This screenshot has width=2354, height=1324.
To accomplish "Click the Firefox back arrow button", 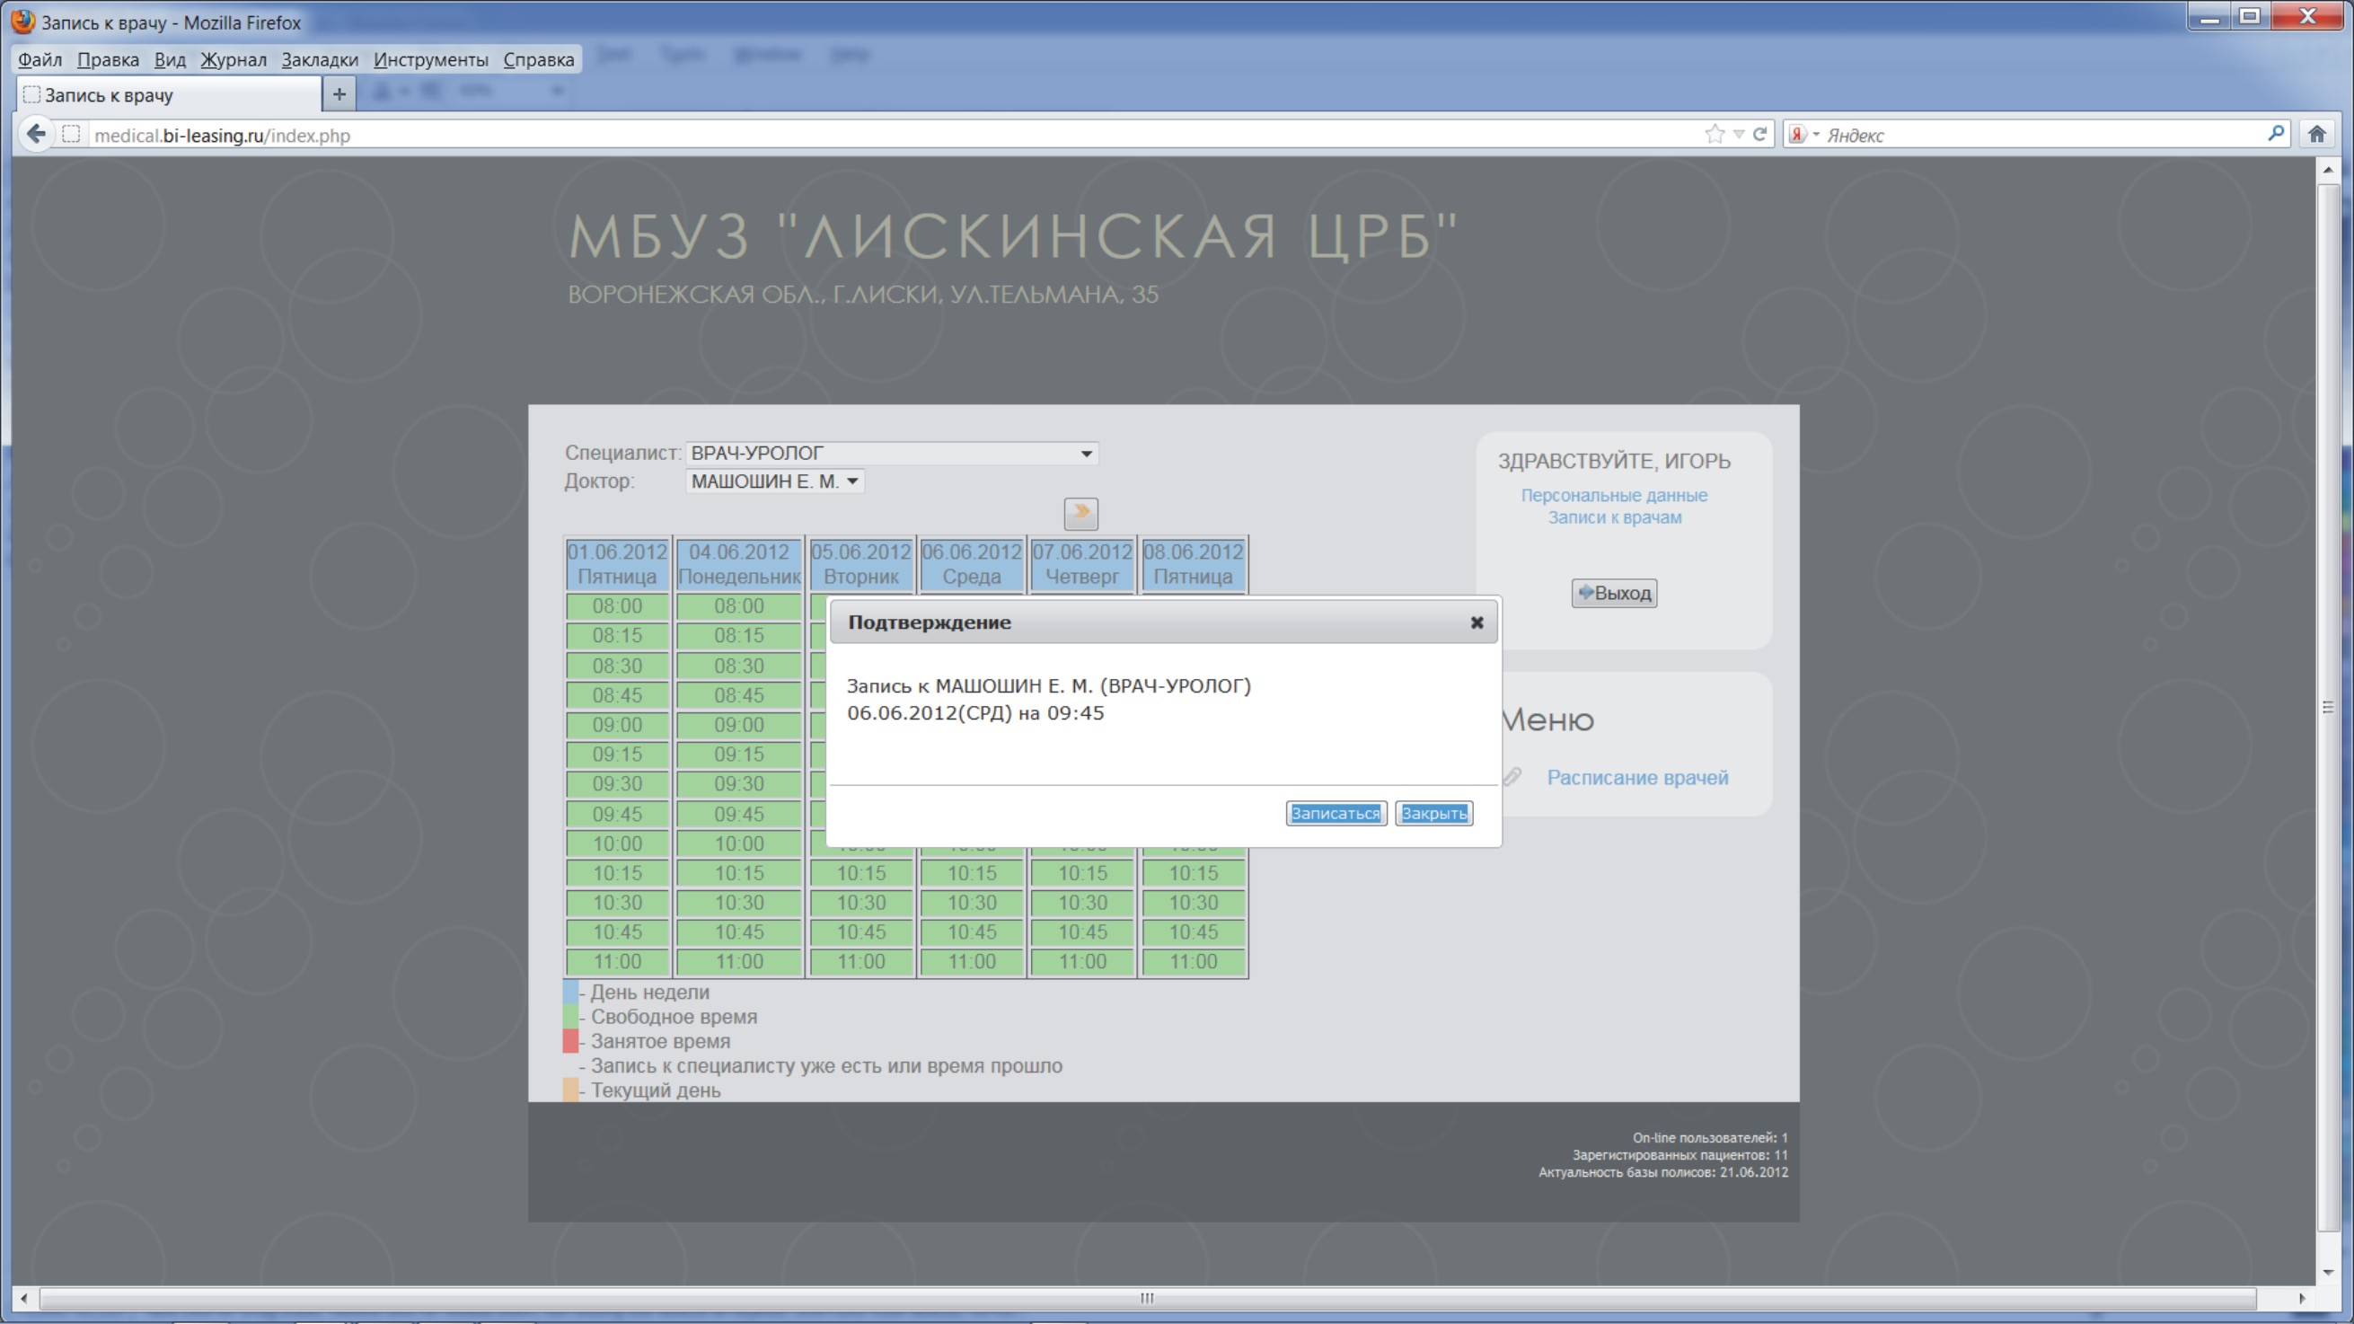I will (x=36, y=135).
